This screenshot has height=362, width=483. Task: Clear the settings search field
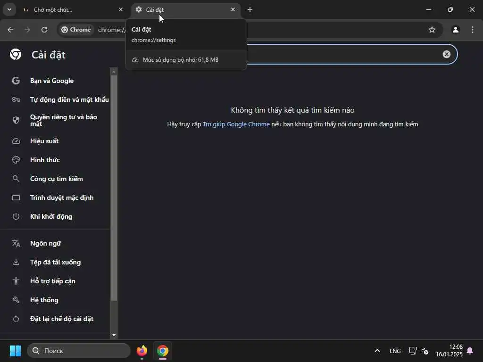(x=446, y=54)
